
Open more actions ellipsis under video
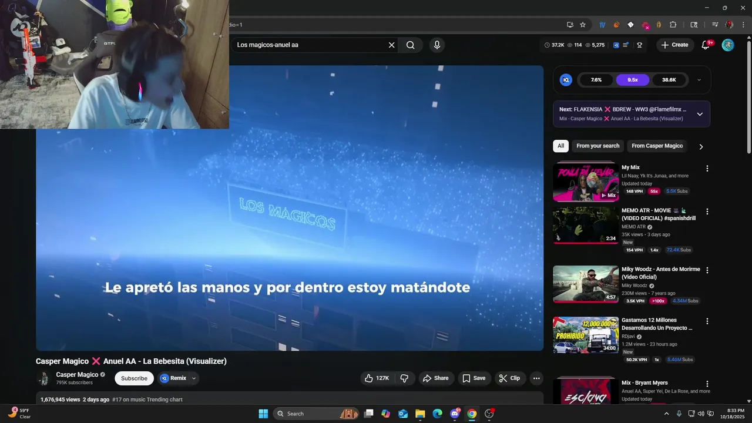pyautogui.click(x=536, y=378)
